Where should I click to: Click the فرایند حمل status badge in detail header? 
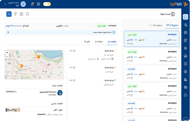[x=102, y=26]
